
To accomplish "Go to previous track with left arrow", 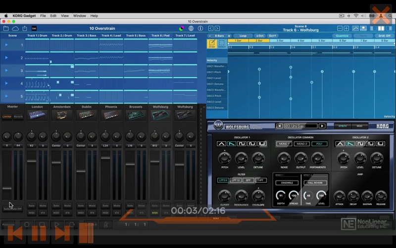I will tap(211, 28).
